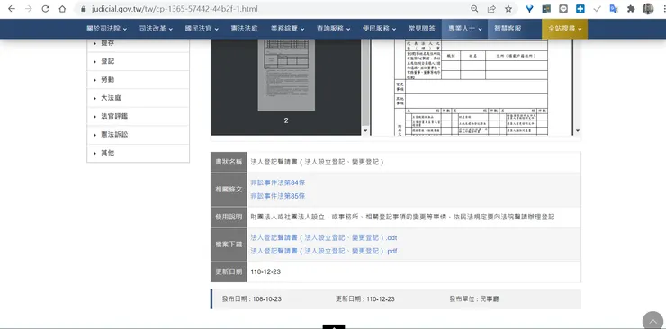Click the 使用說明 description text
This screenshot has height=329, width=666.
coord(402,217)
